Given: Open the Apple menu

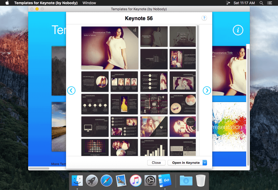Looking at the screenshot, I should [7, 3].
